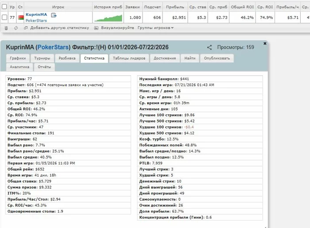
Task: Click the Выигрыши: 62 row
Action: [68, 139]
